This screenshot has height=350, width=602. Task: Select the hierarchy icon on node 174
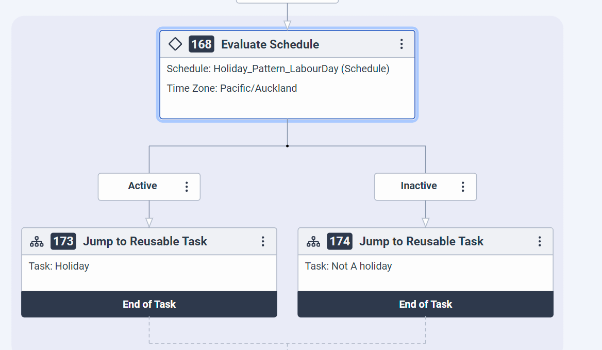tap(313, 241)
